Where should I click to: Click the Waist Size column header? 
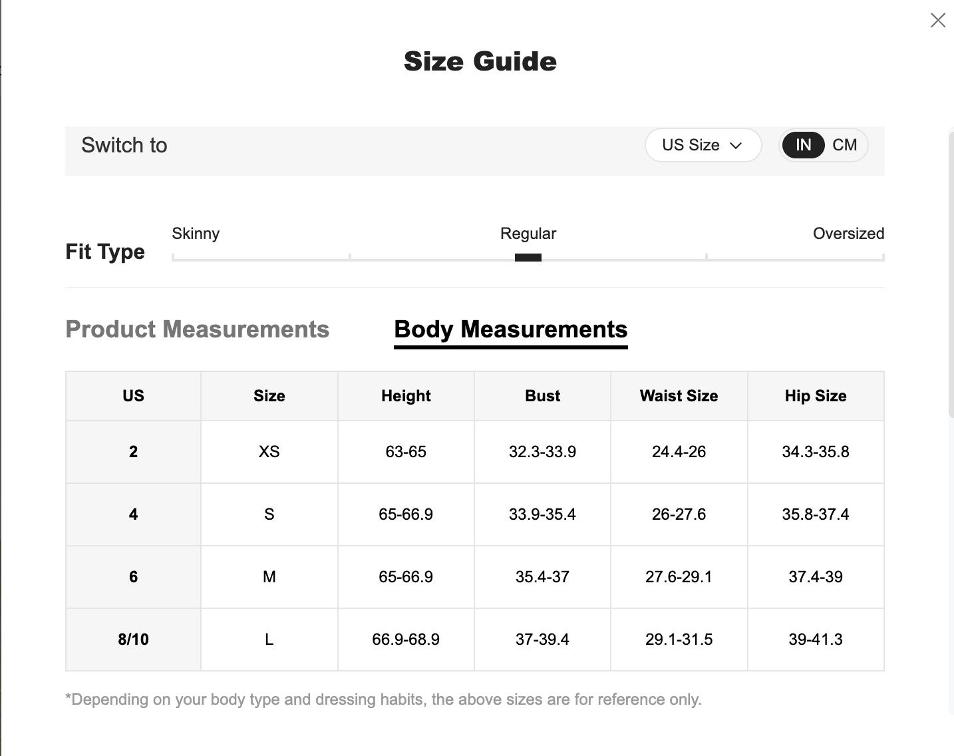click(679, 396)
